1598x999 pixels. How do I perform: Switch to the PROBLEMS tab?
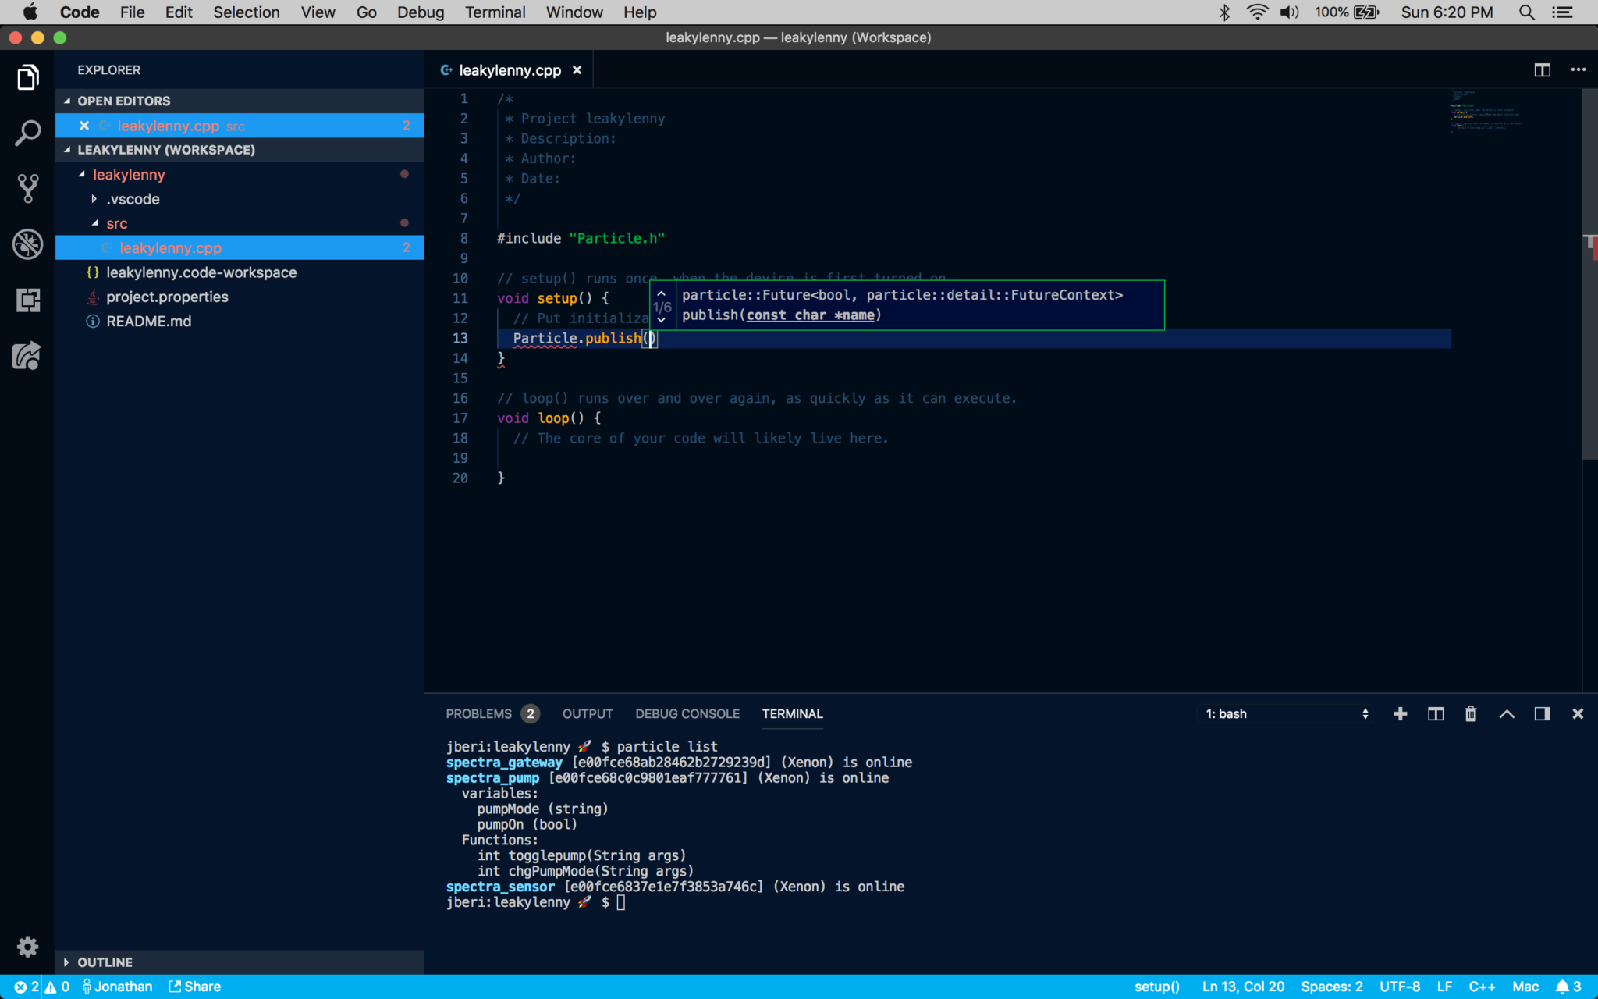478,714
